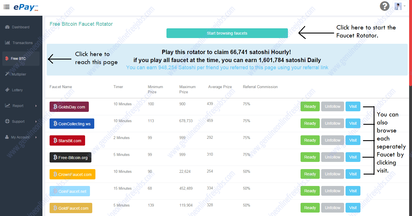The height and width of the screenshot is (216, 412).
Task: Open Free-Bitcoin.org faucet badge
Action: coord(70,157)
